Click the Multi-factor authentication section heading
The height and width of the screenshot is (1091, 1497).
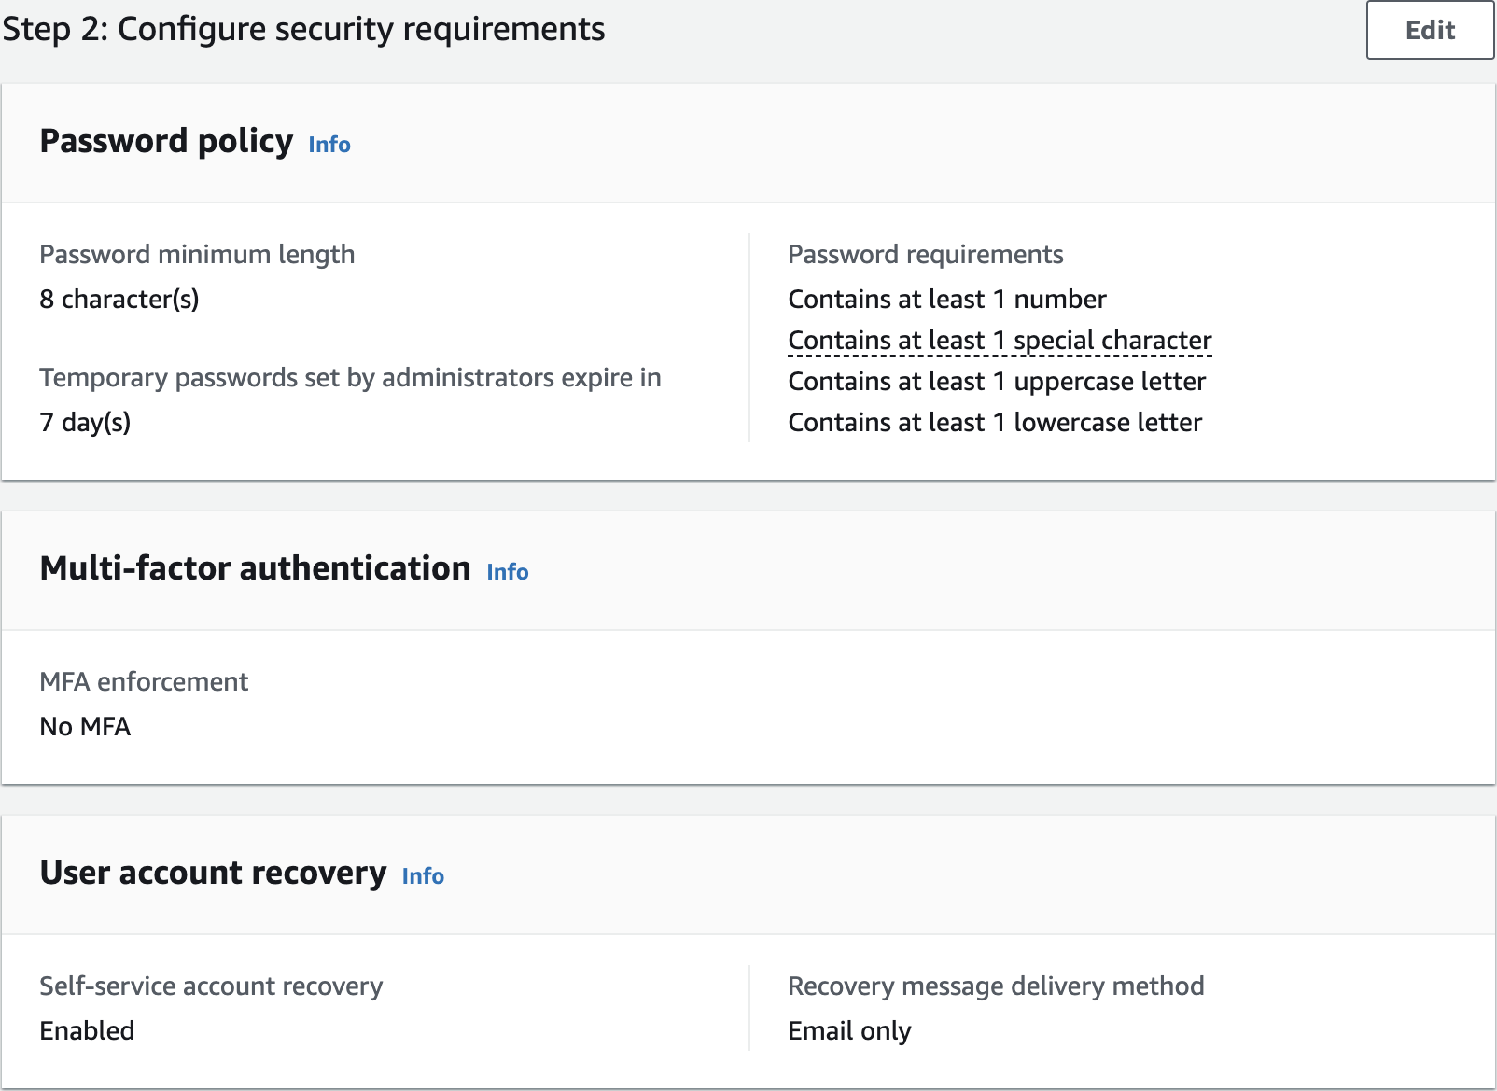point(255,568)
